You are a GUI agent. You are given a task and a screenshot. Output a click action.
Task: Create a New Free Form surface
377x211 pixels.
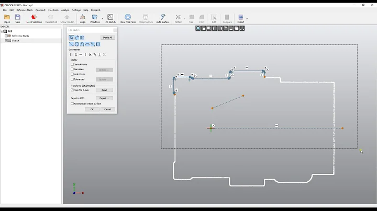point(128,18)
